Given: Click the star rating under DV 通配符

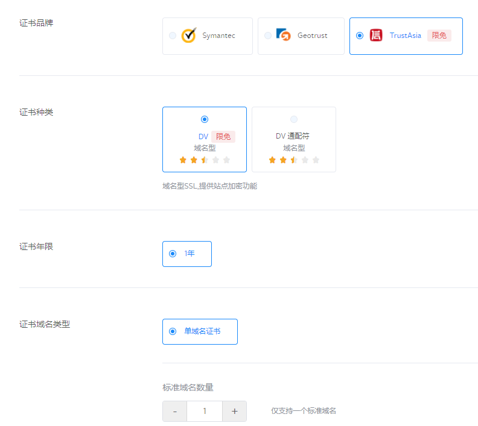Looking at the screenshot, I should pyautogui.click(x=294, y=160).
